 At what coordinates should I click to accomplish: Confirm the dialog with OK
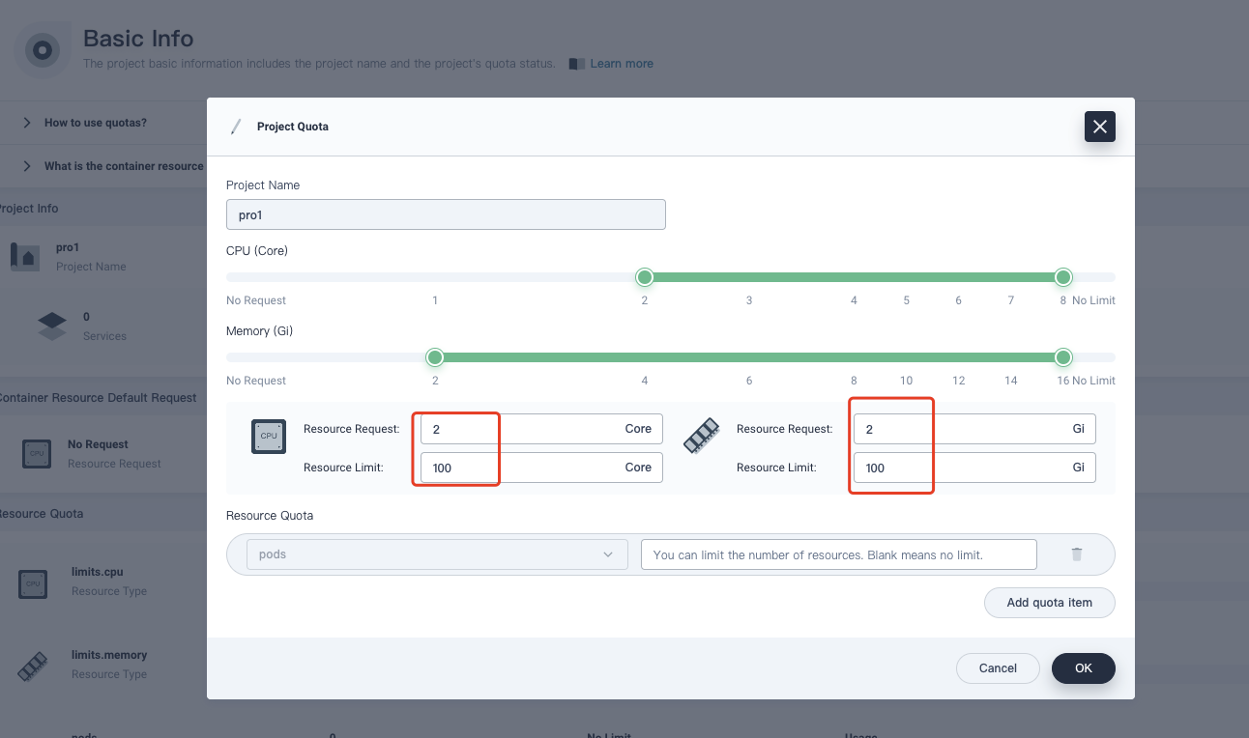1083,667
